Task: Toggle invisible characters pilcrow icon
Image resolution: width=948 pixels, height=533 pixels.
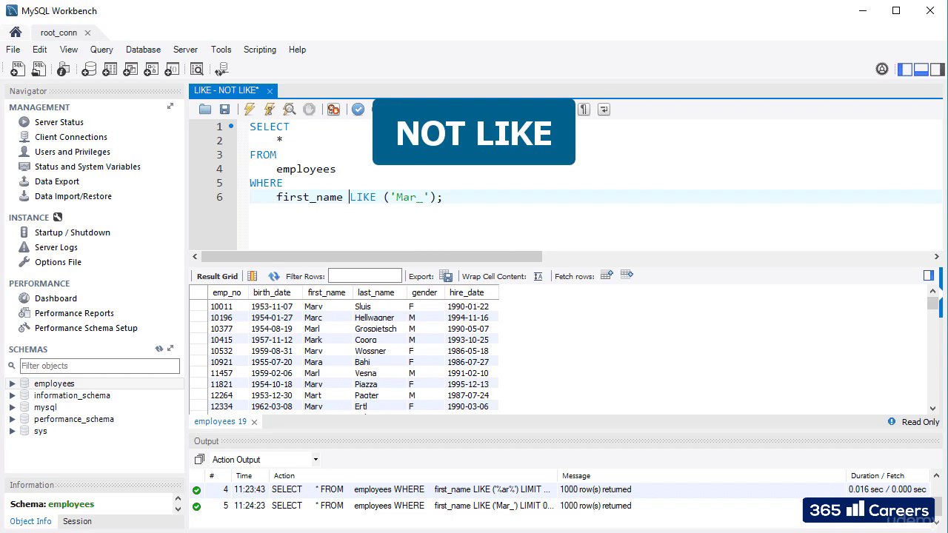Action: tap(584, 110)
